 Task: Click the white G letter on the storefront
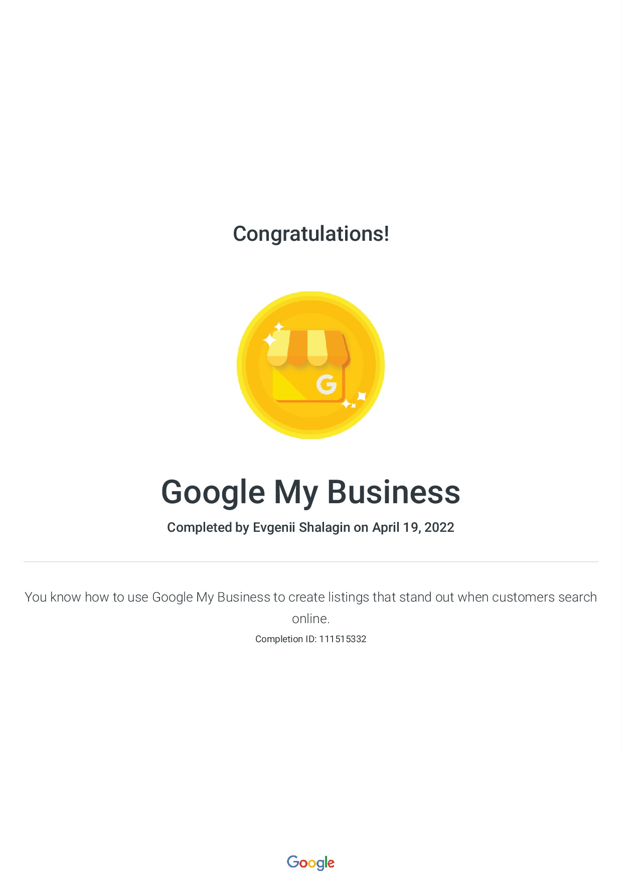(326, 384)
